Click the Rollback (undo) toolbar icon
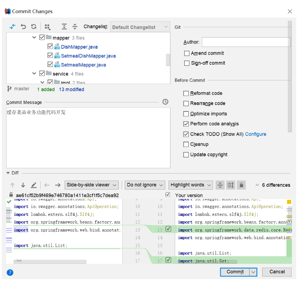 click(23, 27)
